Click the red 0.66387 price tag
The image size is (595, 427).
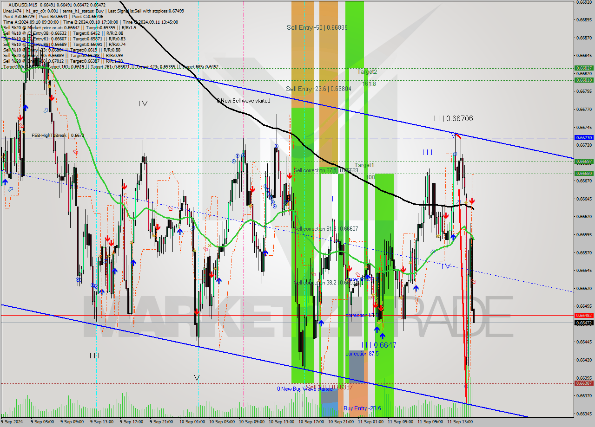coord(584,383)
